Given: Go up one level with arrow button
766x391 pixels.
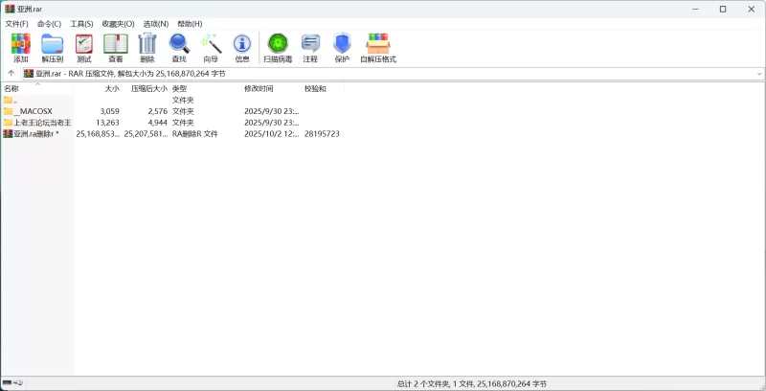Looking at the screenshot, I should point(11,74).
